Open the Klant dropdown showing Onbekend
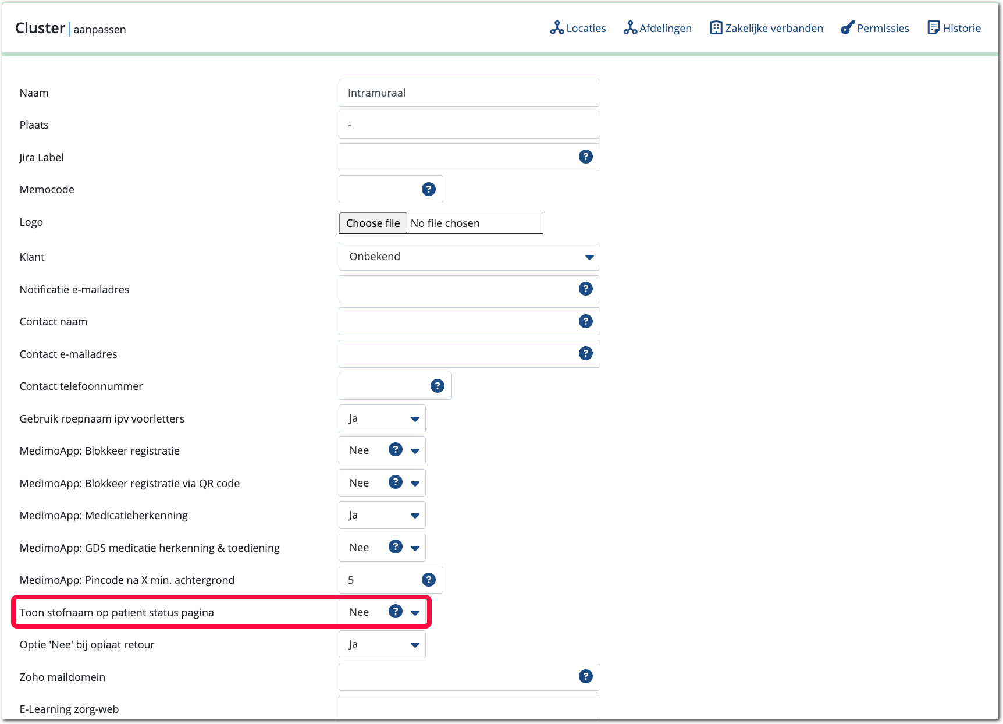The image size is (1003, 724). (x=469, y=257)
